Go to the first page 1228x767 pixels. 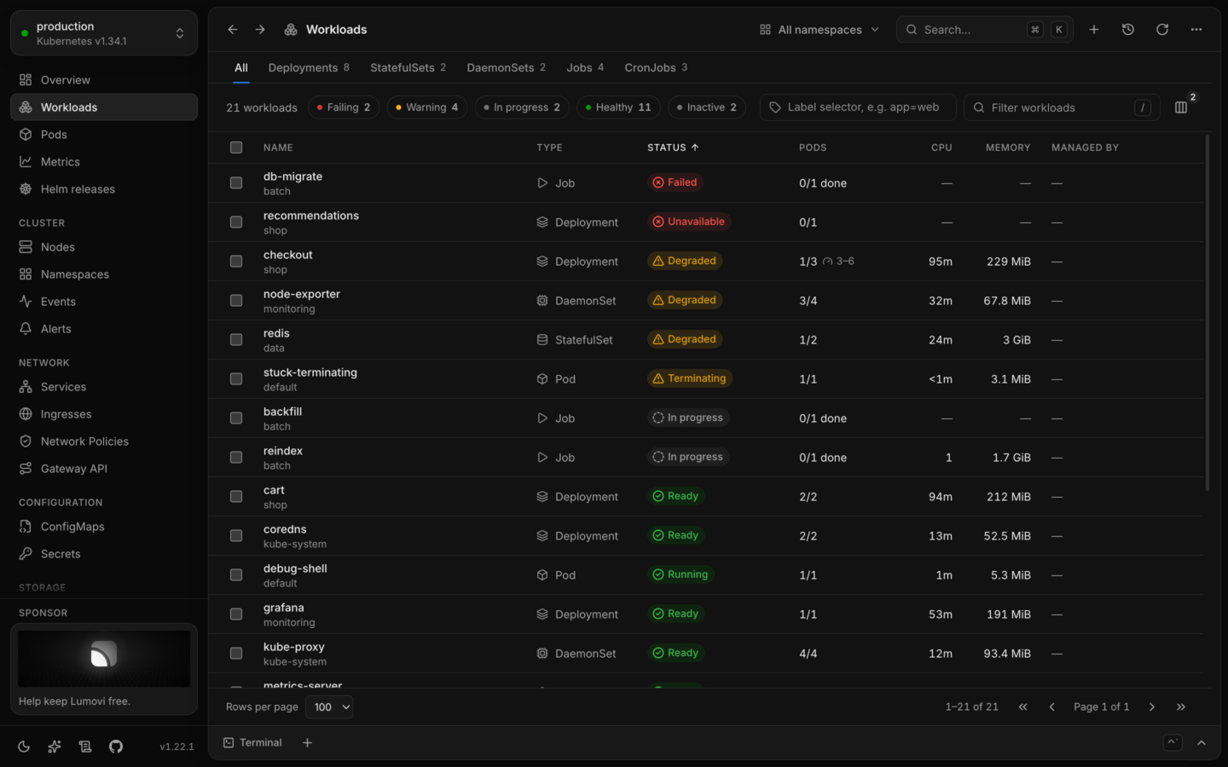pos(1023,707)
